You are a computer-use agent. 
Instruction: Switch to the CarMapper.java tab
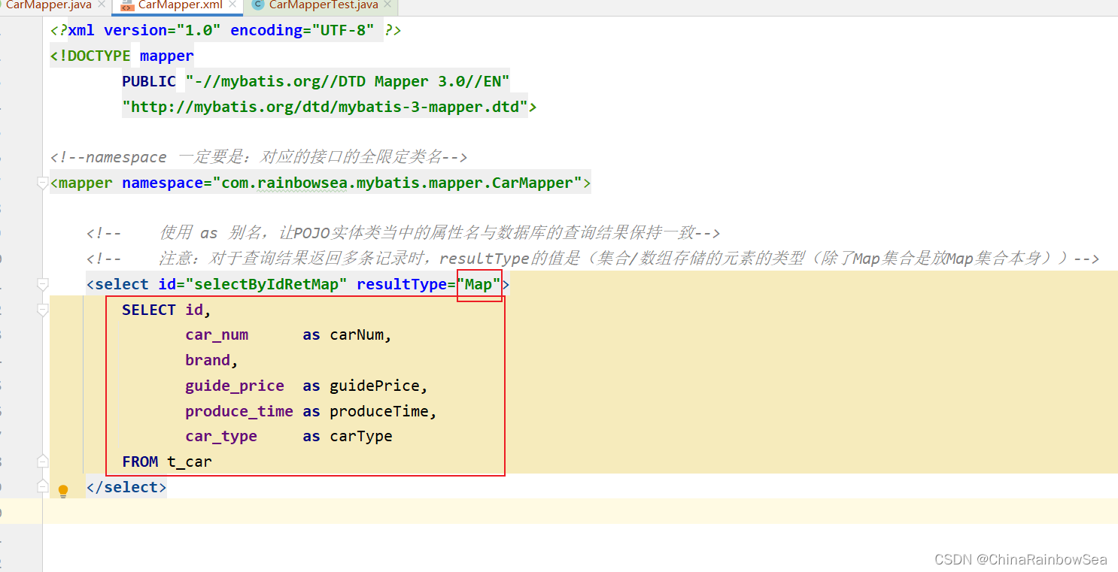(x=48, y=5)
